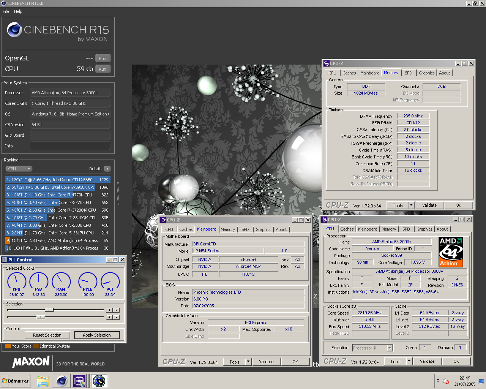Click upper slider's left arrow in PLL Control
The image size is (486, 389).
(x=109, y=310)
